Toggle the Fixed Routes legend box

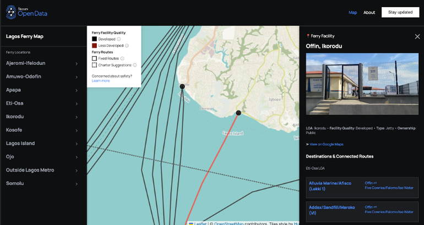point(95,58)
